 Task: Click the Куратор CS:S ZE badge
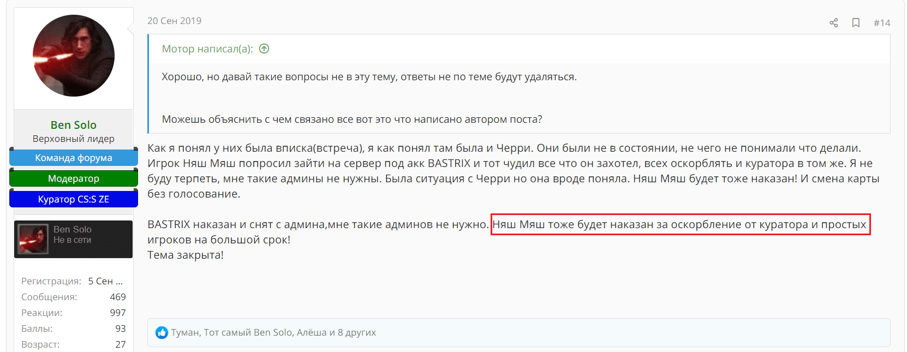pos(73,199)
